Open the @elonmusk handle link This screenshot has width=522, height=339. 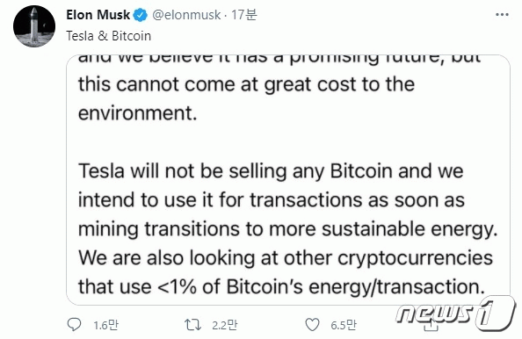(186, 15)
